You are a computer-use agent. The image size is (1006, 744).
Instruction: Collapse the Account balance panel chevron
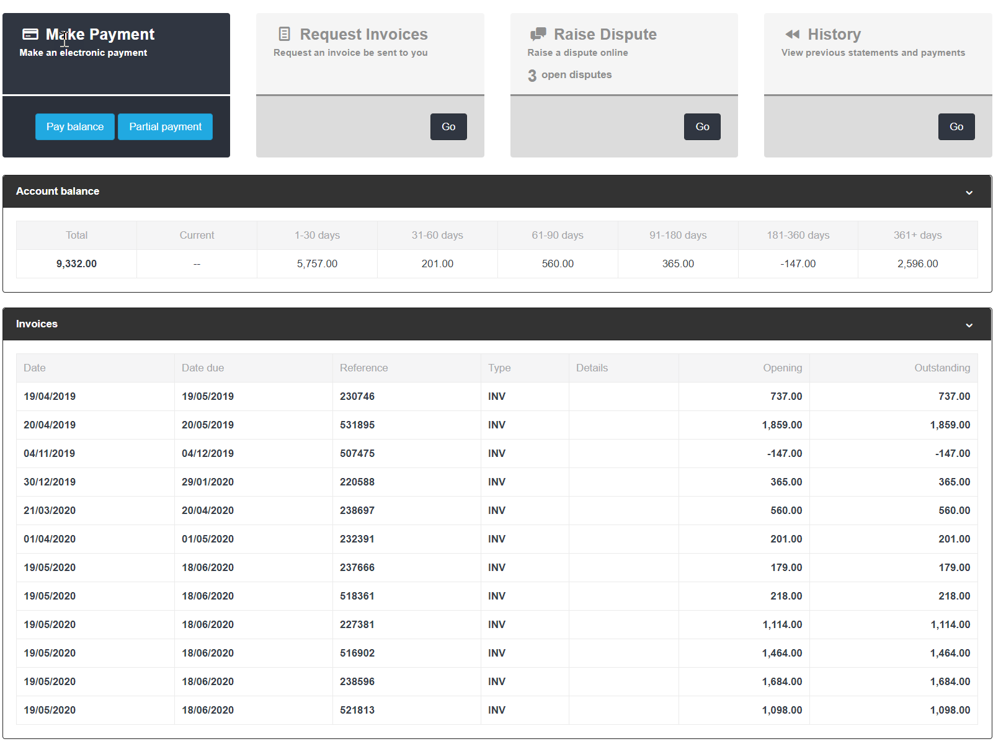[x=969, y=193]
